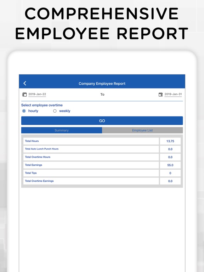Click the GO button
This screenshot has width=204, height=272.
(x=102, y=120)
